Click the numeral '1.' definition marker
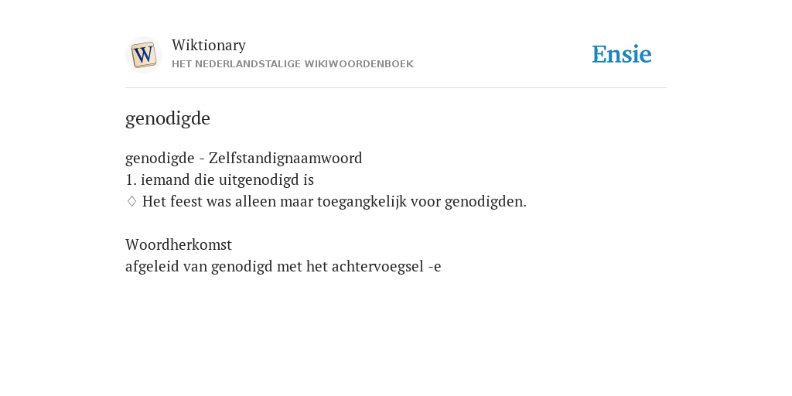The image size is (792, 396). tap(131, 179)
